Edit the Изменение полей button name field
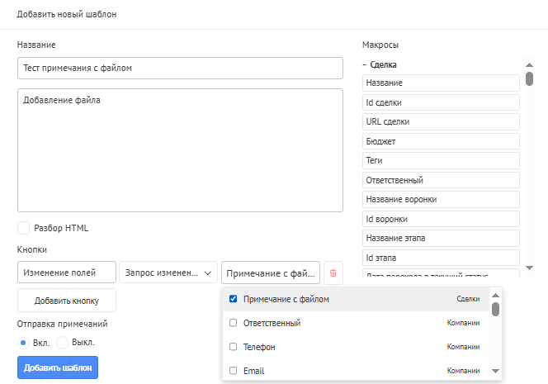 click(x=67, y=273)
